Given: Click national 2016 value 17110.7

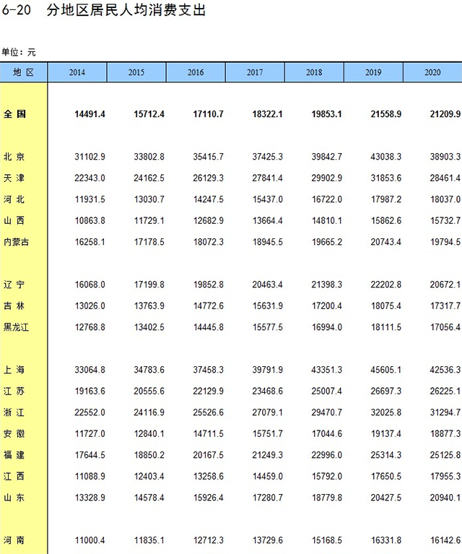Looking at the screenshot, I should point(208,114).
